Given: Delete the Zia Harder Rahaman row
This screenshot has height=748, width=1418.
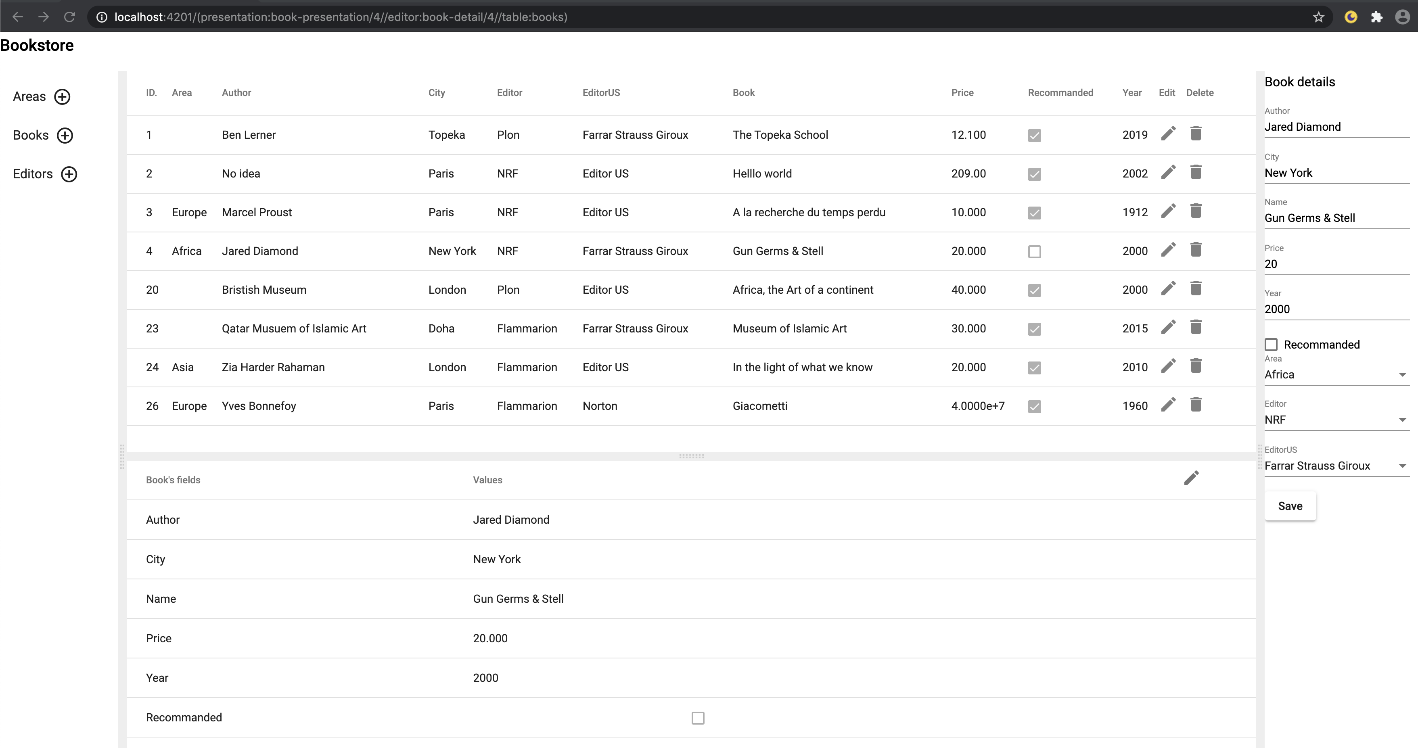Looking at the screenshot, I should coord(1196,366).
